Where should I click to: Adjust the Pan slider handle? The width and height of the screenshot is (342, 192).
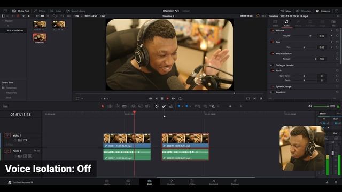pyautogui.click(x=304, y=47)
